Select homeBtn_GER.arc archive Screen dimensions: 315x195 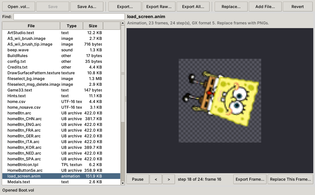(x=61, y=136)
